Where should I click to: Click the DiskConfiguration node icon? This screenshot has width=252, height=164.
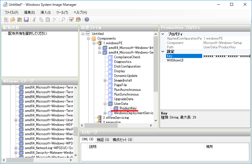pyautogui.click(x=110, y=66)
